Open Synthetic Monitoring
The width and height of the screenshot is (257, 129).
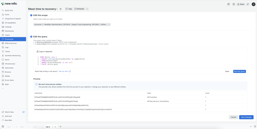[13, 56]
